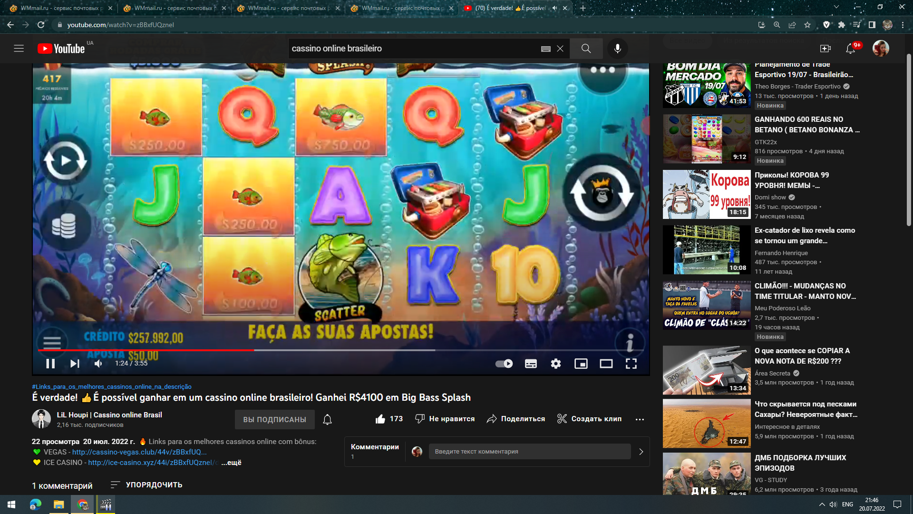Open the ice-casino.xyz link
913x514 pixels.
[x=153, y=463]
